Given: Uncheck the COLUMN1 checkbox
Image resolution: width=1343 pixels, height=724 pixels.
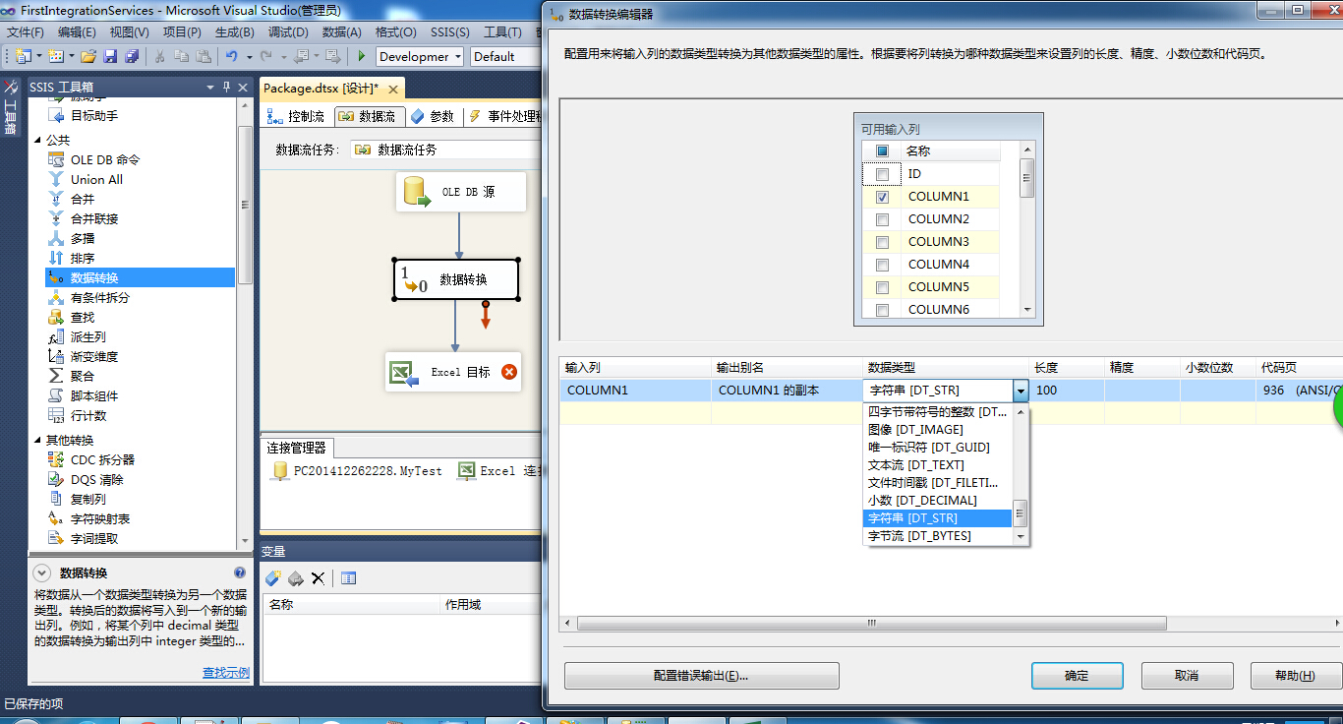Looking at the screenshot, I should pos(882,197).
